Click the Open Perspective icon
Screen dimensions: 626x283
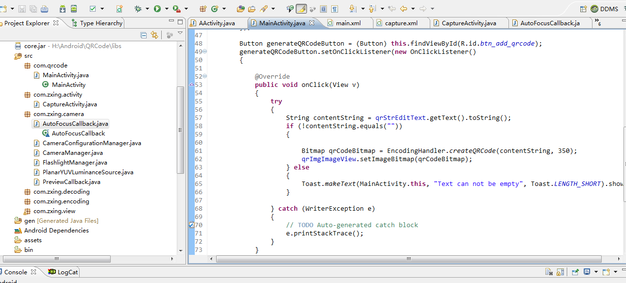(584, 9)
